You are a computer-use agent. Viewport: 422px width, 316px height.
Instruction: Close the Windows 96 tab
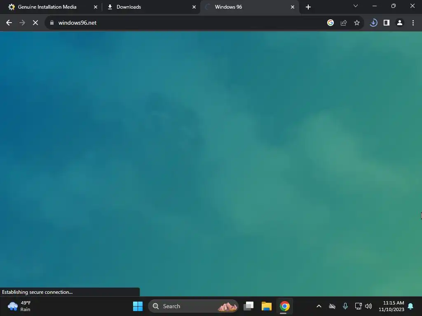click(293, 7)
